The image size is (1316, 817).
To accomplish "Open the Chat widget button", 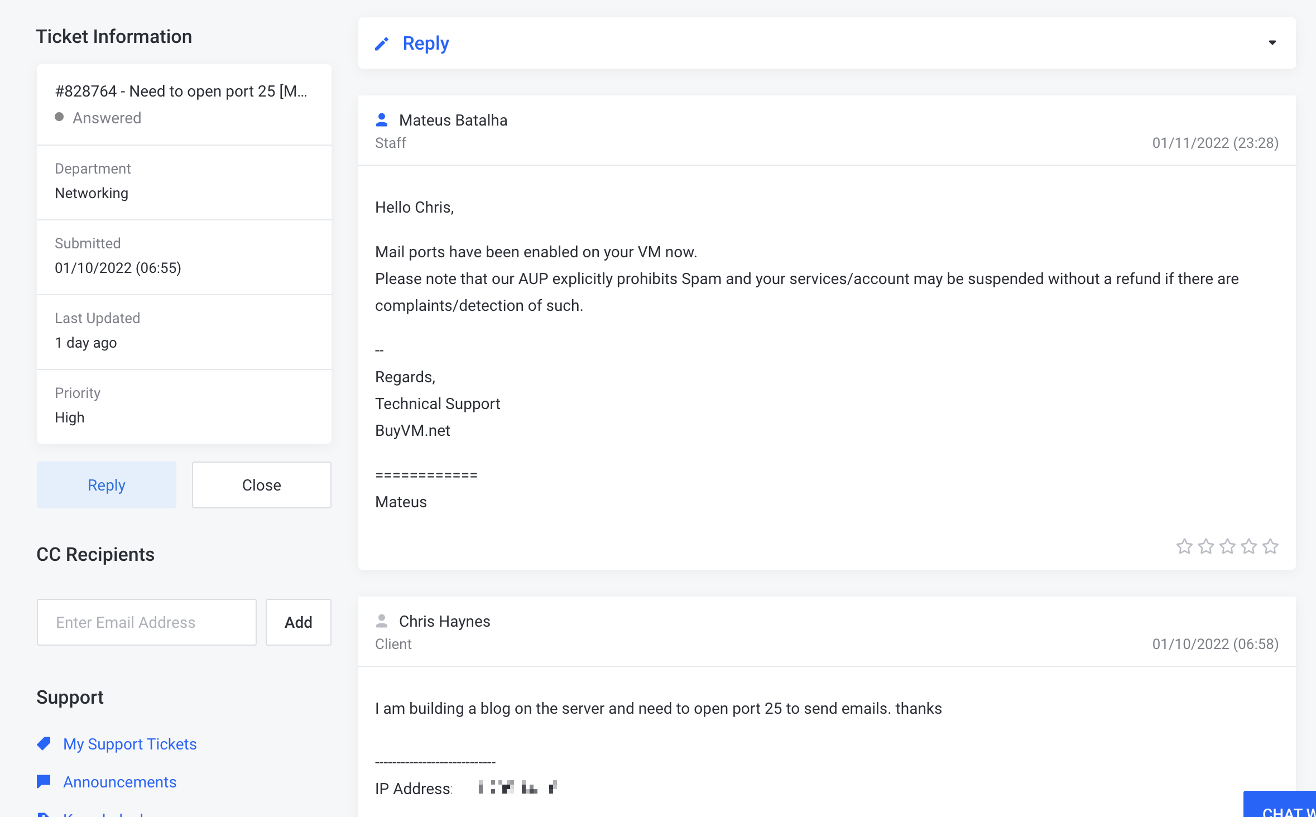I will click(1280, 804).
